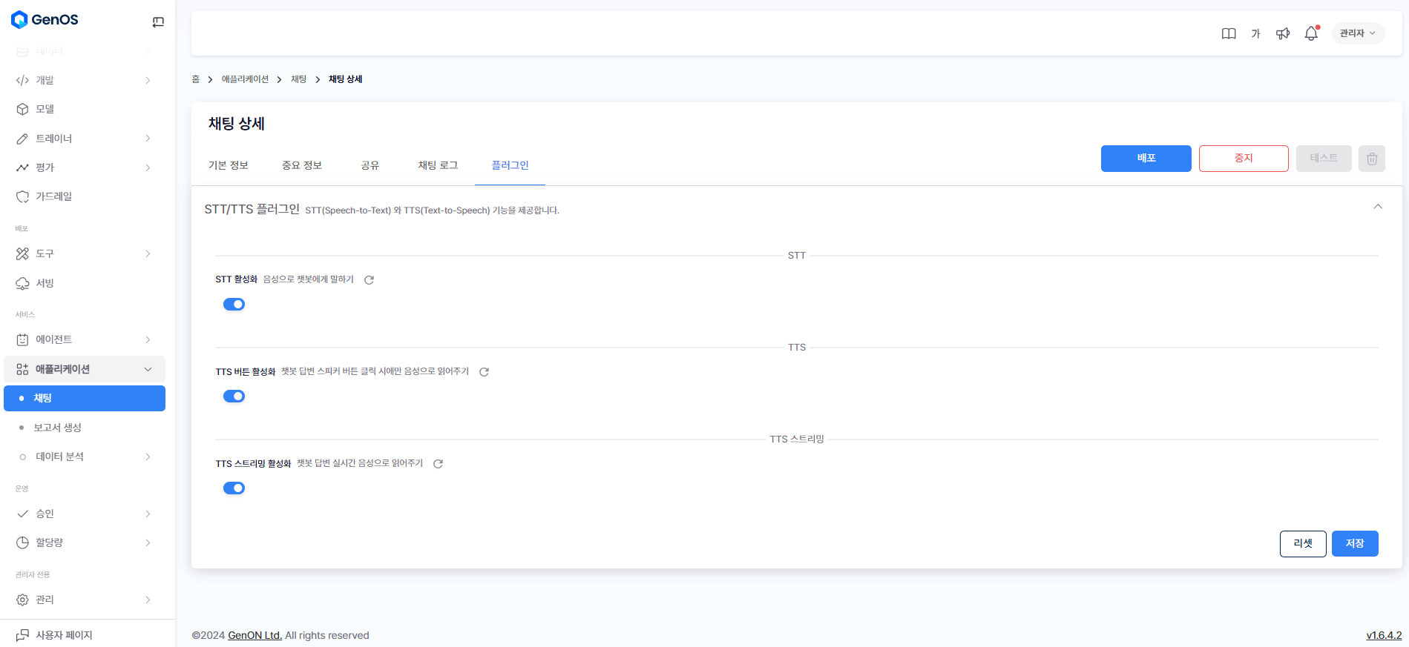Click the megaphone announcements icon

(1283, 33)
